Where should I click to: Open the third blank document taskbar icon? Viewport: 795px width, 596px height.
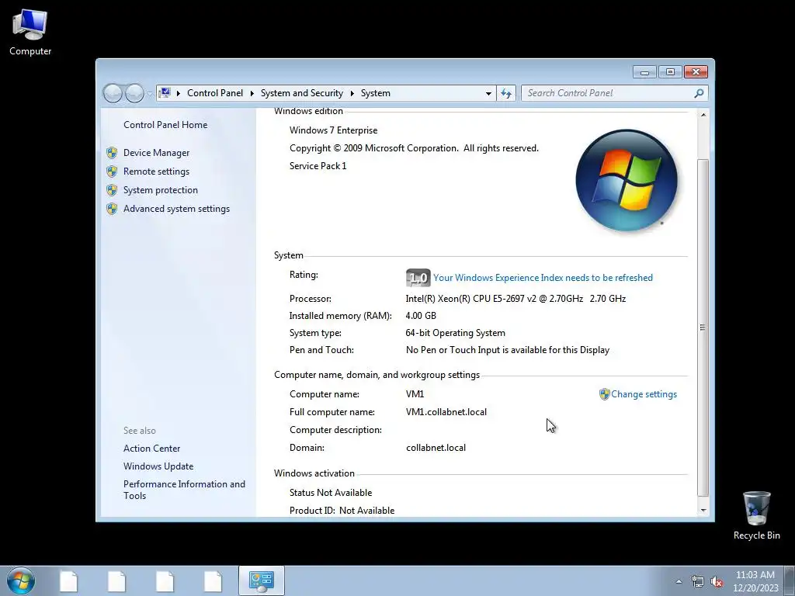point(165,581)
